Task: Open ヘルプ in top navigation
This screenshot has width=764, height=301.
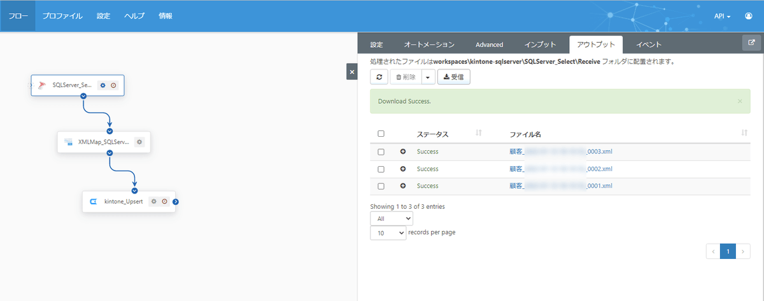Action: pos(134,16)
